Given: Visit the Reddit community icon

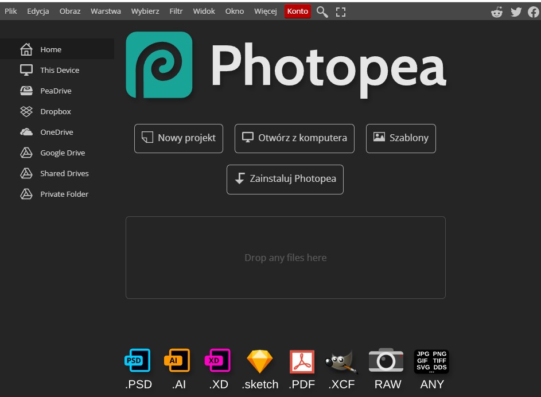Looking at the screenshot, I should click(497, 11).
